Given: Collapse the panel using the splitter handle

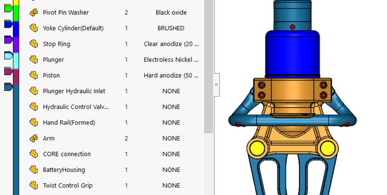Looking at the screenshot, I should tap(216, 85).
